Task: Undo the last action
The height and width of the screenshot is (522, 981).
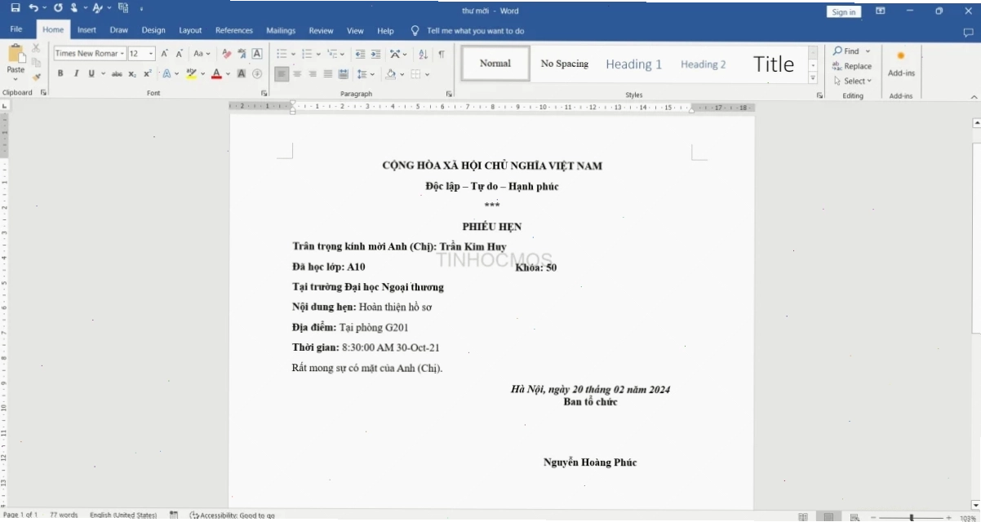Action: coord(33,8)
